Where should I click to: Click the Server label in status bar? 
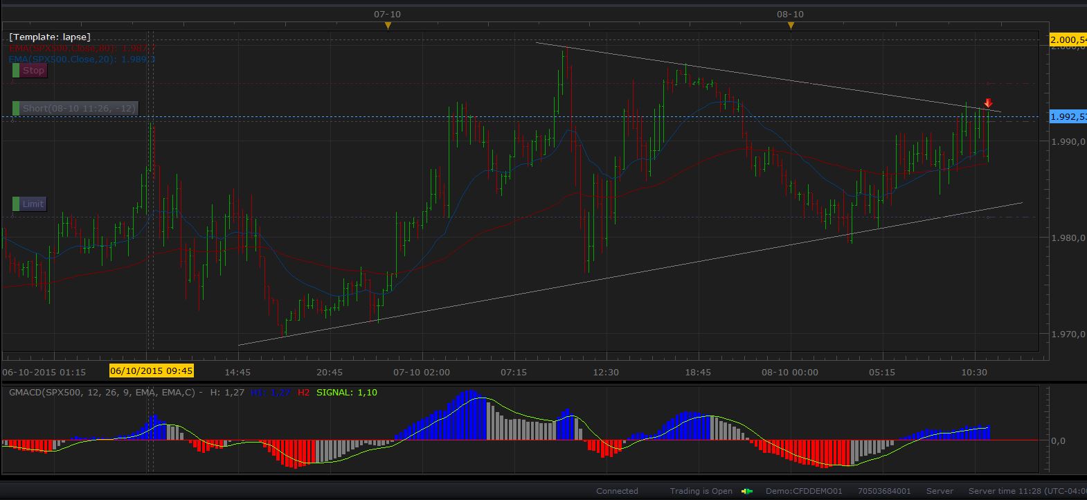tap(940, 491)
